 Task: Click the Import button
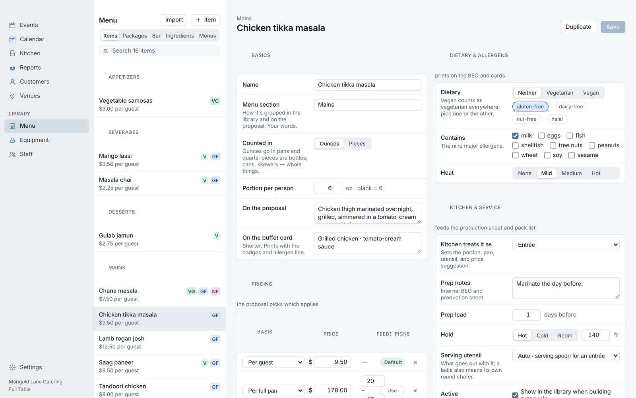(x=174, y=20)
